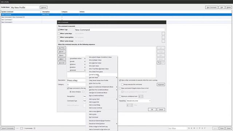This screenshot has width=233, height=131.
Task: Choose 'Set a True/False (Boolean) Value'
Action: click(102, 69)
